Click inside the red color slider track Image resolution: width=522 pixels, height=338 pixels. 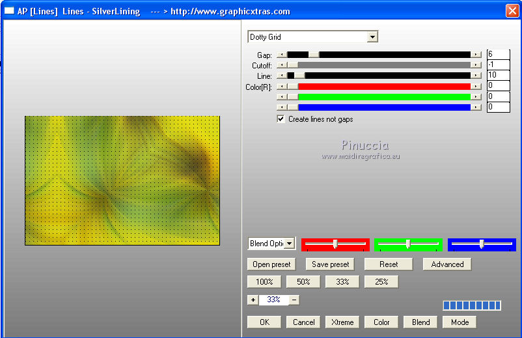pyautogui.click(x=385, y=87)
